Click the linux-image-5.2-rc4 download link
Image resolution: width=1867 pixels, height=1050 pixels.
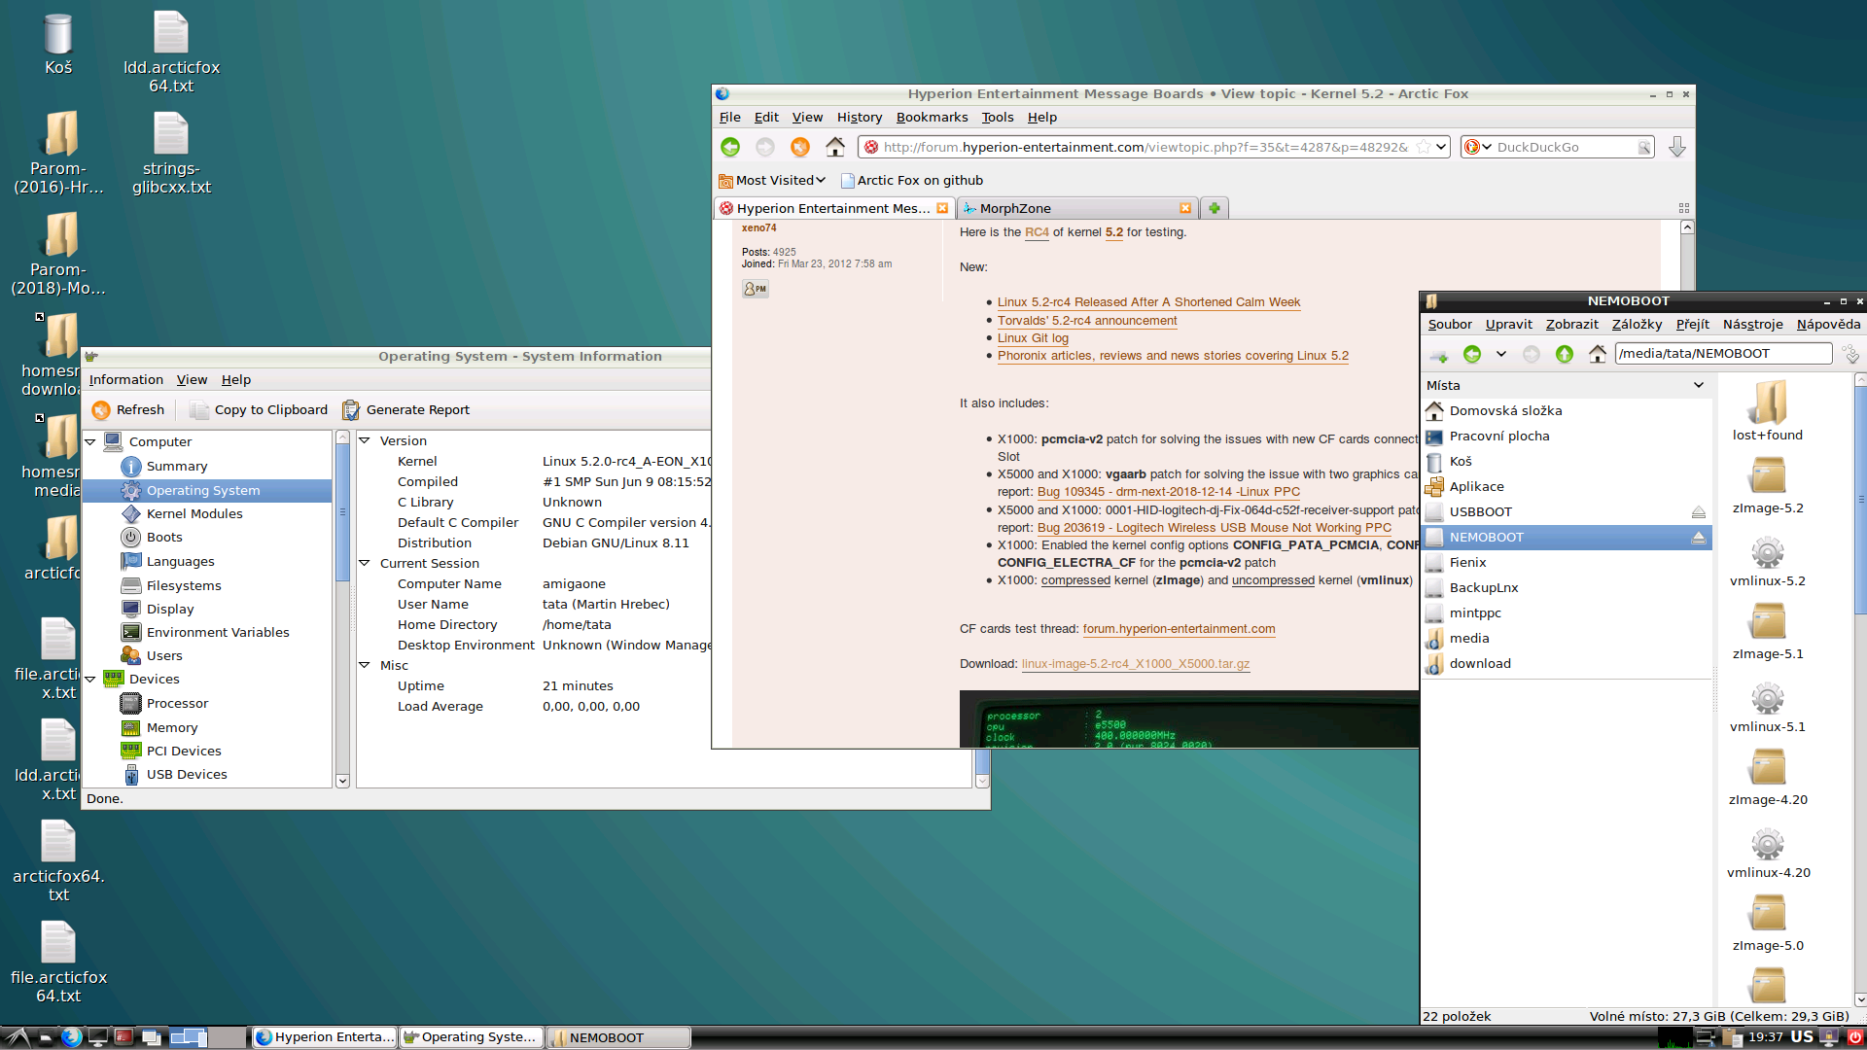click(1135, 664)
